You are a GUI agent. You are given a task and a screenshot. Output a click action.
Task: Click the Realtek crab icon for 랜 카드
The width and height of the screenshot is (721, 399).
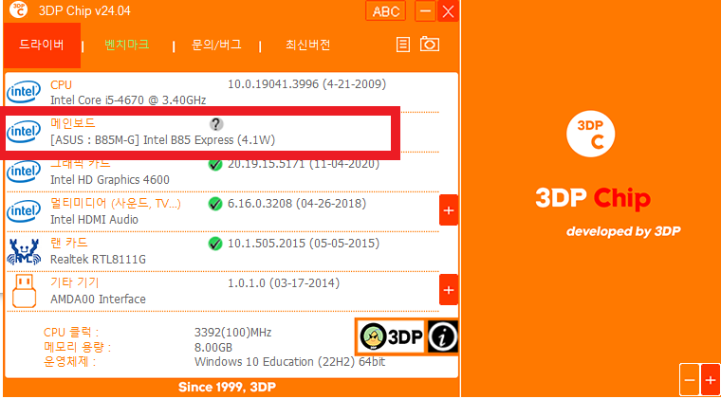(x=24, y=251)
